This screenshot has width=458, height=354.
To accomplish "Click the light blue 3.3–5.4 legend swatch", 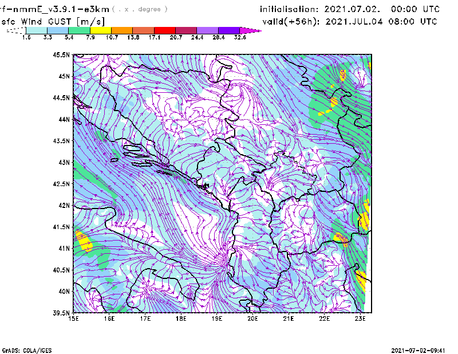I will tap(58, 30).
